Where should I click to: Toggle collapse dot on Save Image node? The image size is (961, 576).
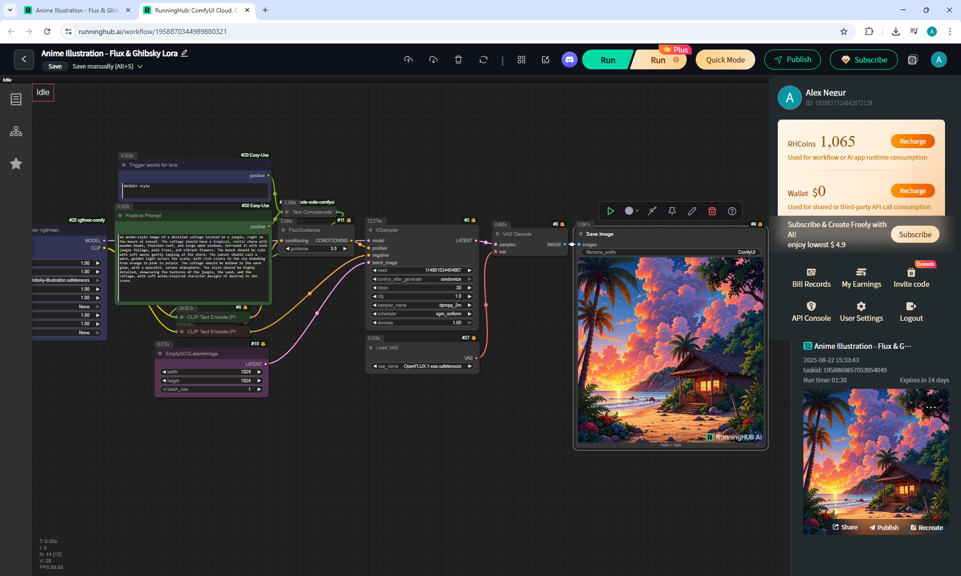(581, 234)
